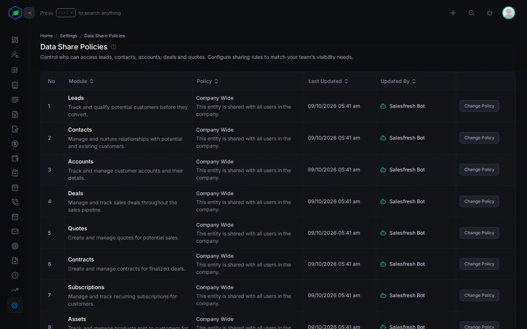Click the 'search anything' prompt field
The width and height of the screenshot is (527, 329).
[81, 13]
